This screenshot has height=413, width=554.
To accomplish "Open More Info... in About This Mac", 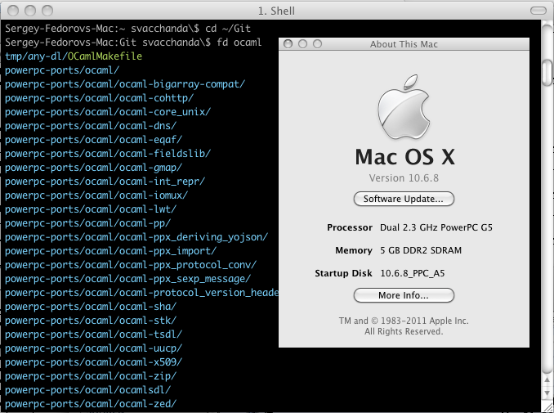I will [x=404, y=295].
